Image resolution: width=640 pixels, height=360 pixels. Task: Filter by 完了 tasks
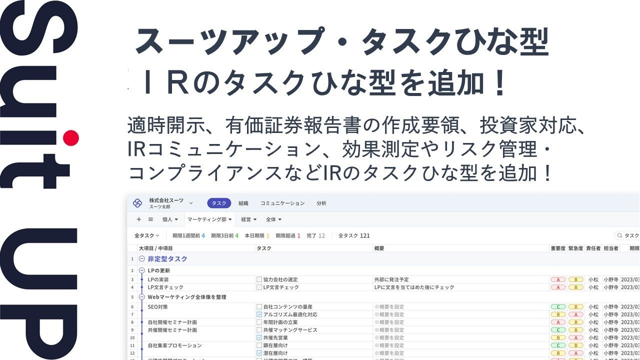point(315,235)
